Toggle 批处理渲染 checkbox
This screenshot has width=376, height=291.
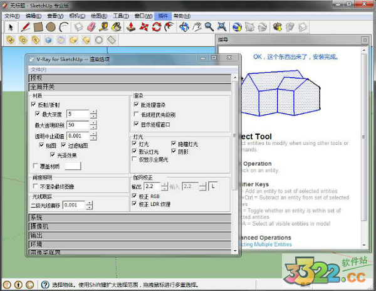(136, 104)
